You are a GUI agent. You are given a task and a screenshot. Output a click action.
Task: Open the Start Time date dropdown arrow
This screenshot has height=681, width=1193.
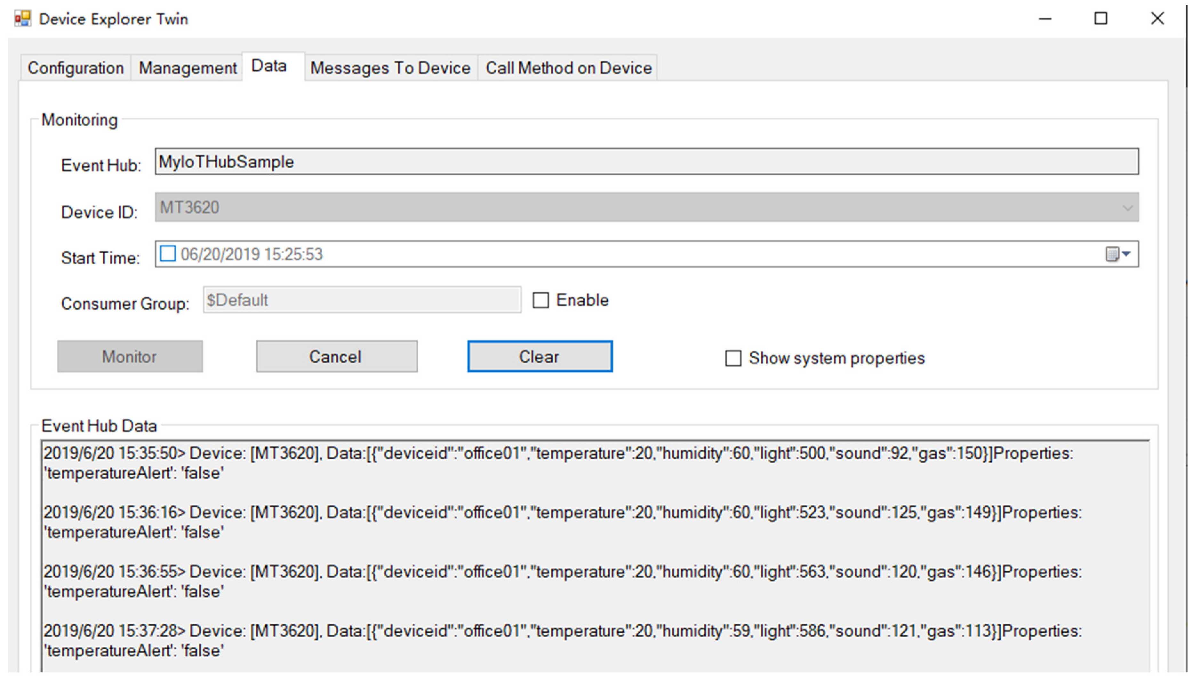pyautogui.click(x=1126, y=254)
